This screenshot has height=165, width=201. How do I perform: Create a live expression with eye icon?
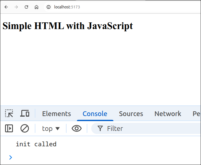point(77,128)
